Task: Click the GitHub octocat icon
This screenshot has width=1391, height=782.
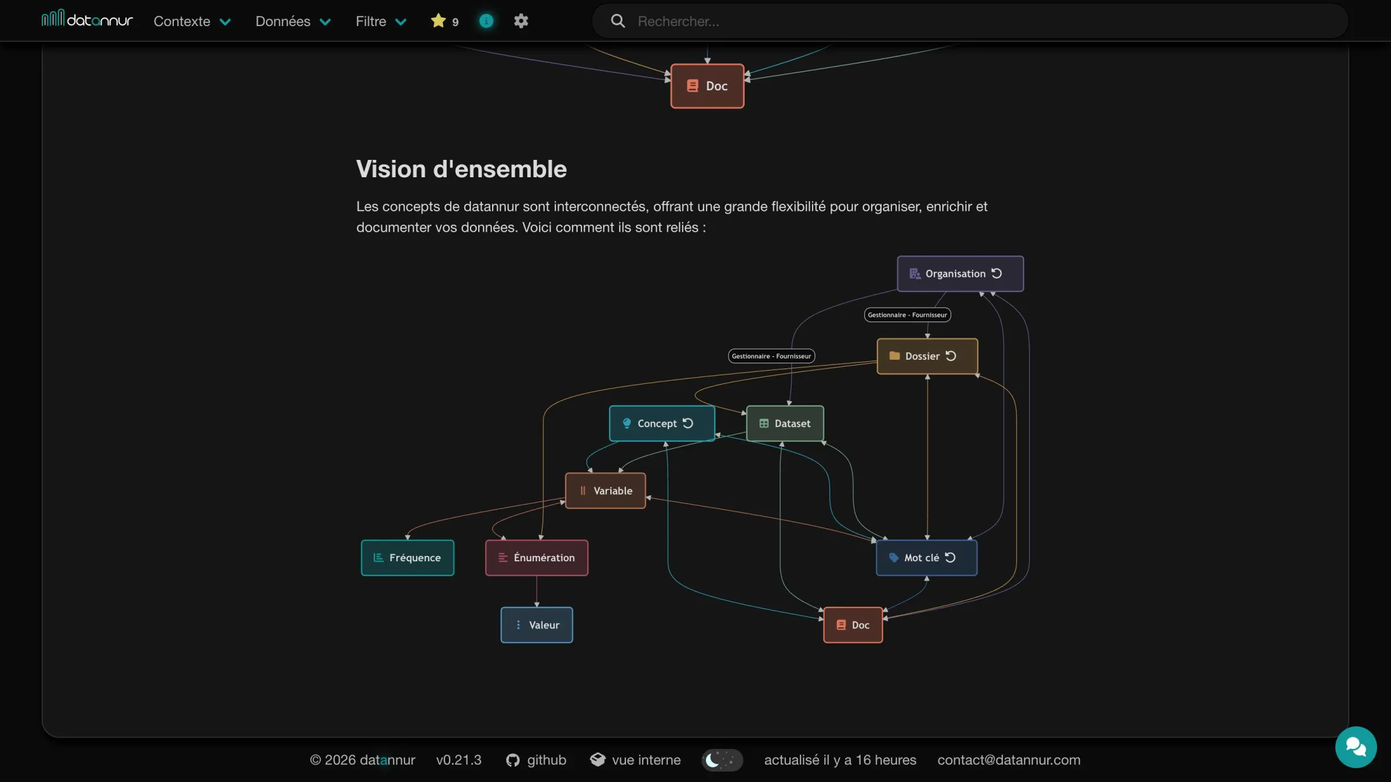Action: pos(513,760)
